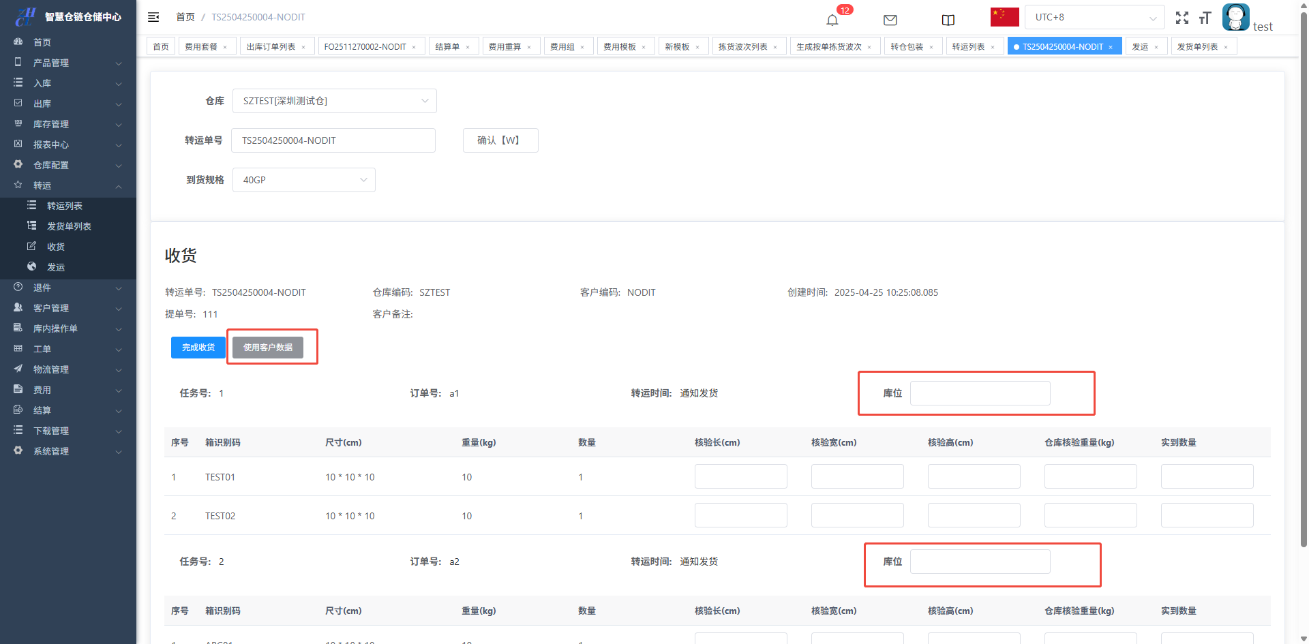
Task: Switch to the 转运列表 tab
Action: pyautogui.click(x=968, y=46)
